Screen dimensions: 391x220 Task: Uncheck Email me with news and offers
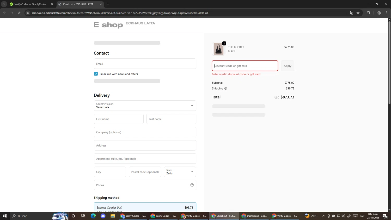coord(96,74)
